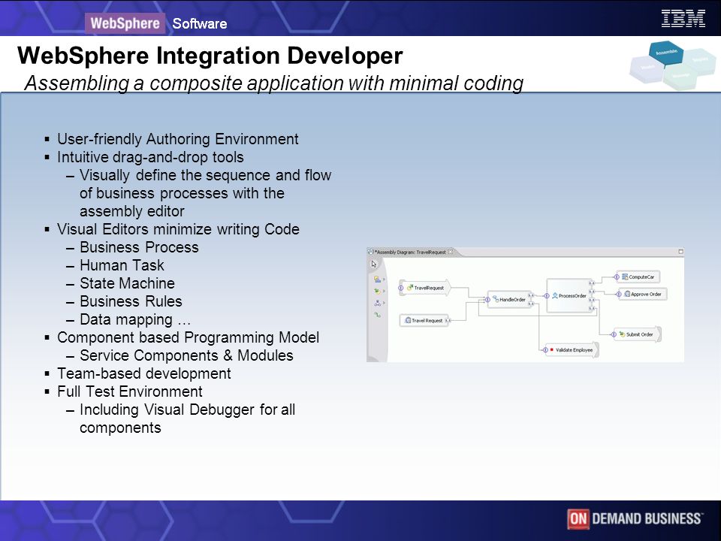Viewport: 721px width, 541px height.
Task: Close the Assembly Diagram TravelRequest tab
Action: coord(451,252)
